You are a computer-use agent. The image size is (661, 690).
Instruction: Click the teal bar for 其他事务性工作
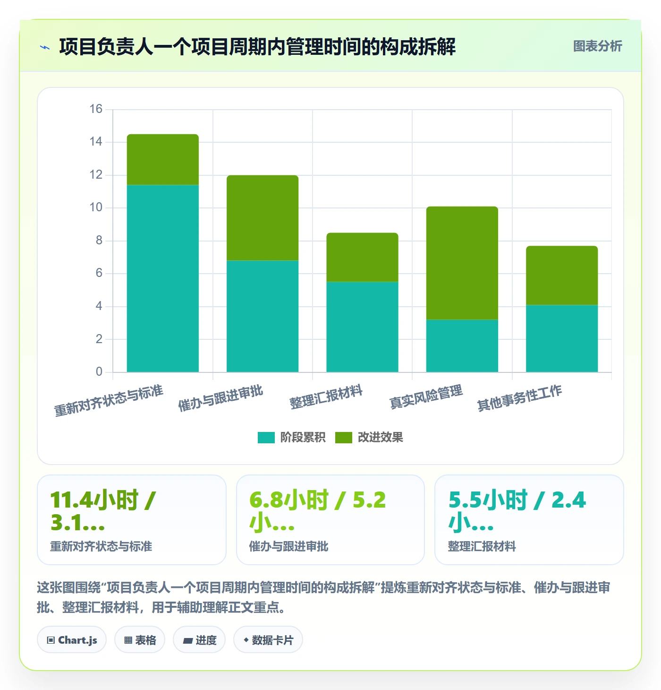coord(562,338)
